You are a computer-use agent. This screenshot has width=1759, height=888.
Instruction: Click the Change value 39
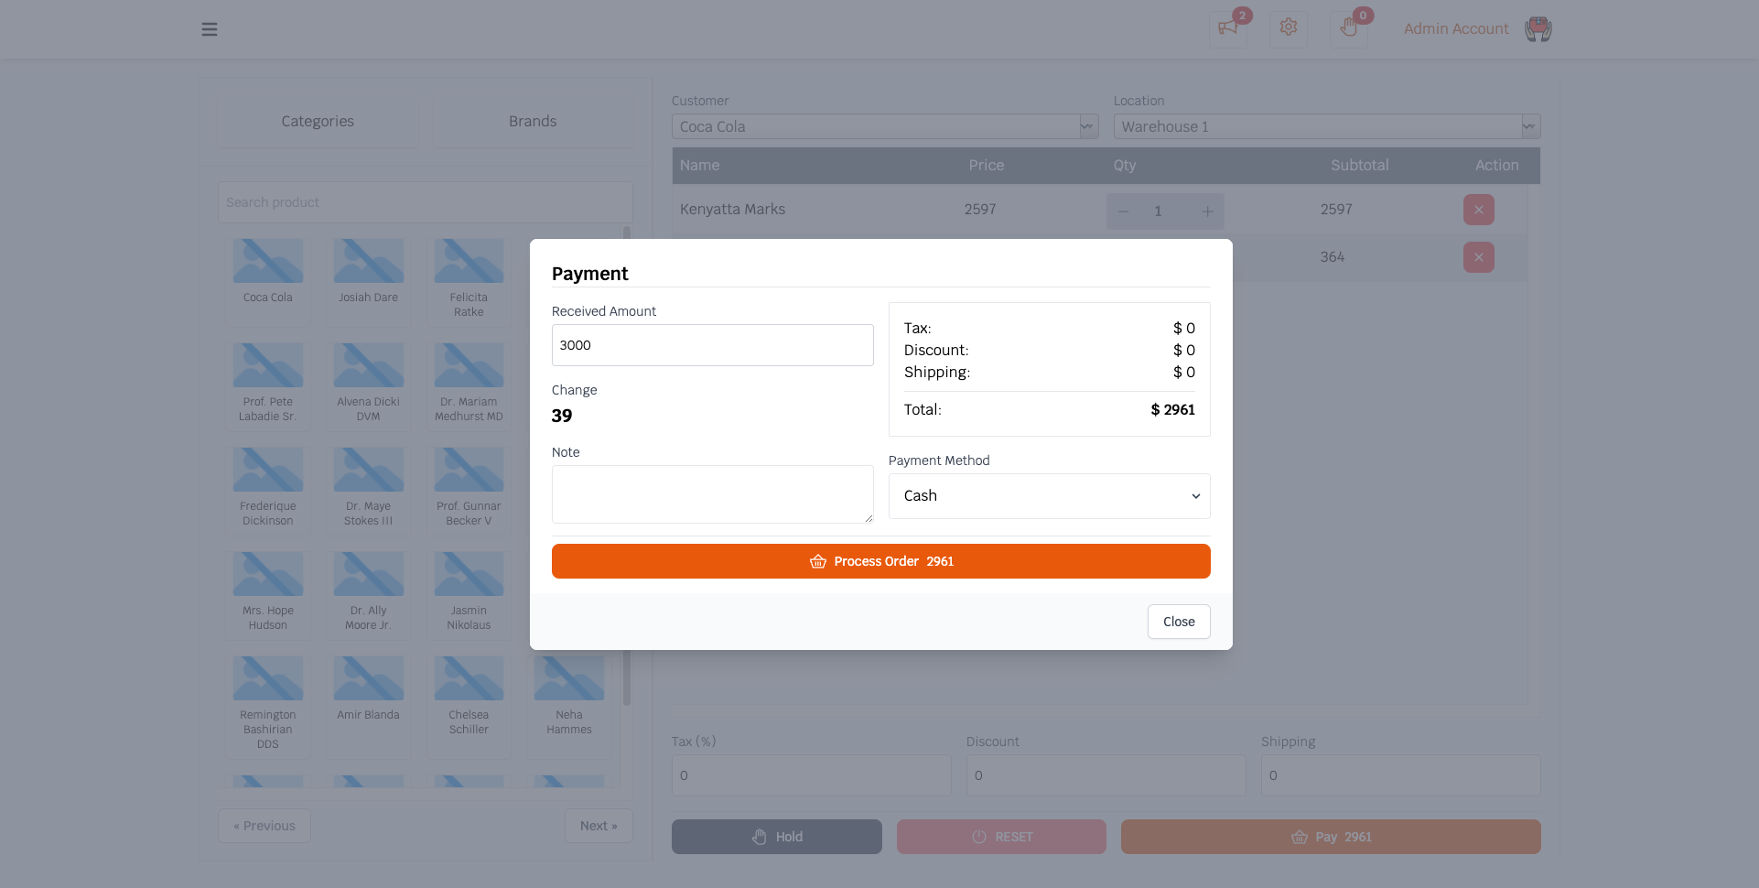(x=562, y=416)
